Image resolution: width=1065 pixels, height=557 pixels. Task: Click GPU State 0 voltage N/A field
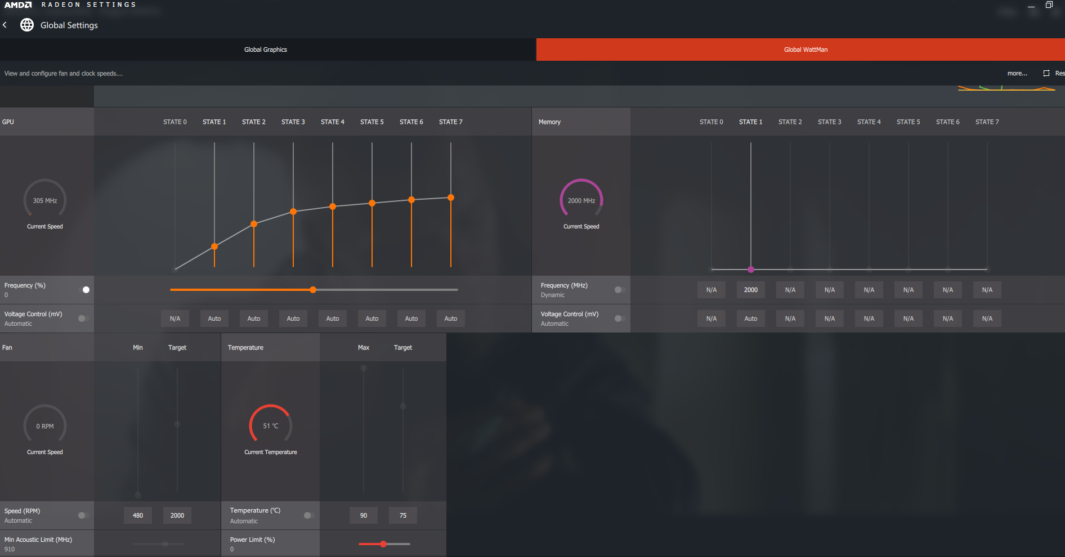(175, 318)
